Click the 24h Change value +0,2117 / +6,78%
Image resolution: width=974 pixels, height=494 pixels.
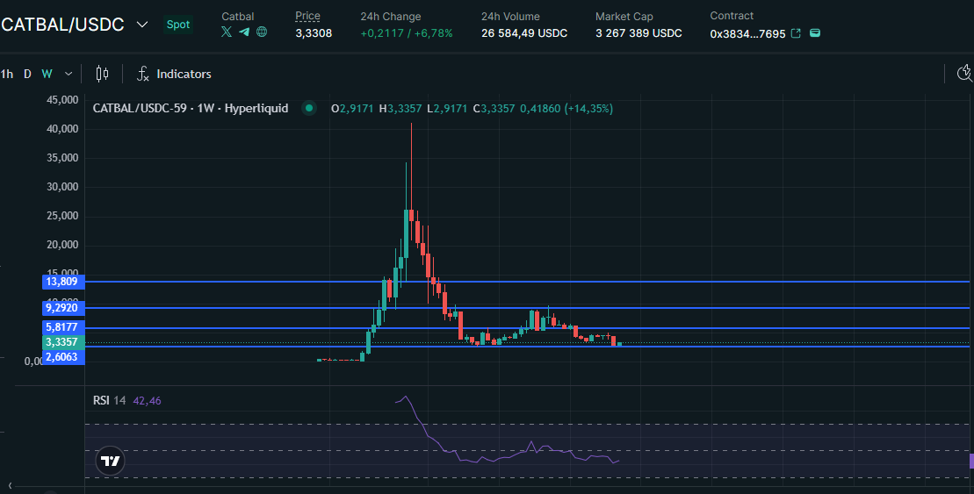point(407,33)
